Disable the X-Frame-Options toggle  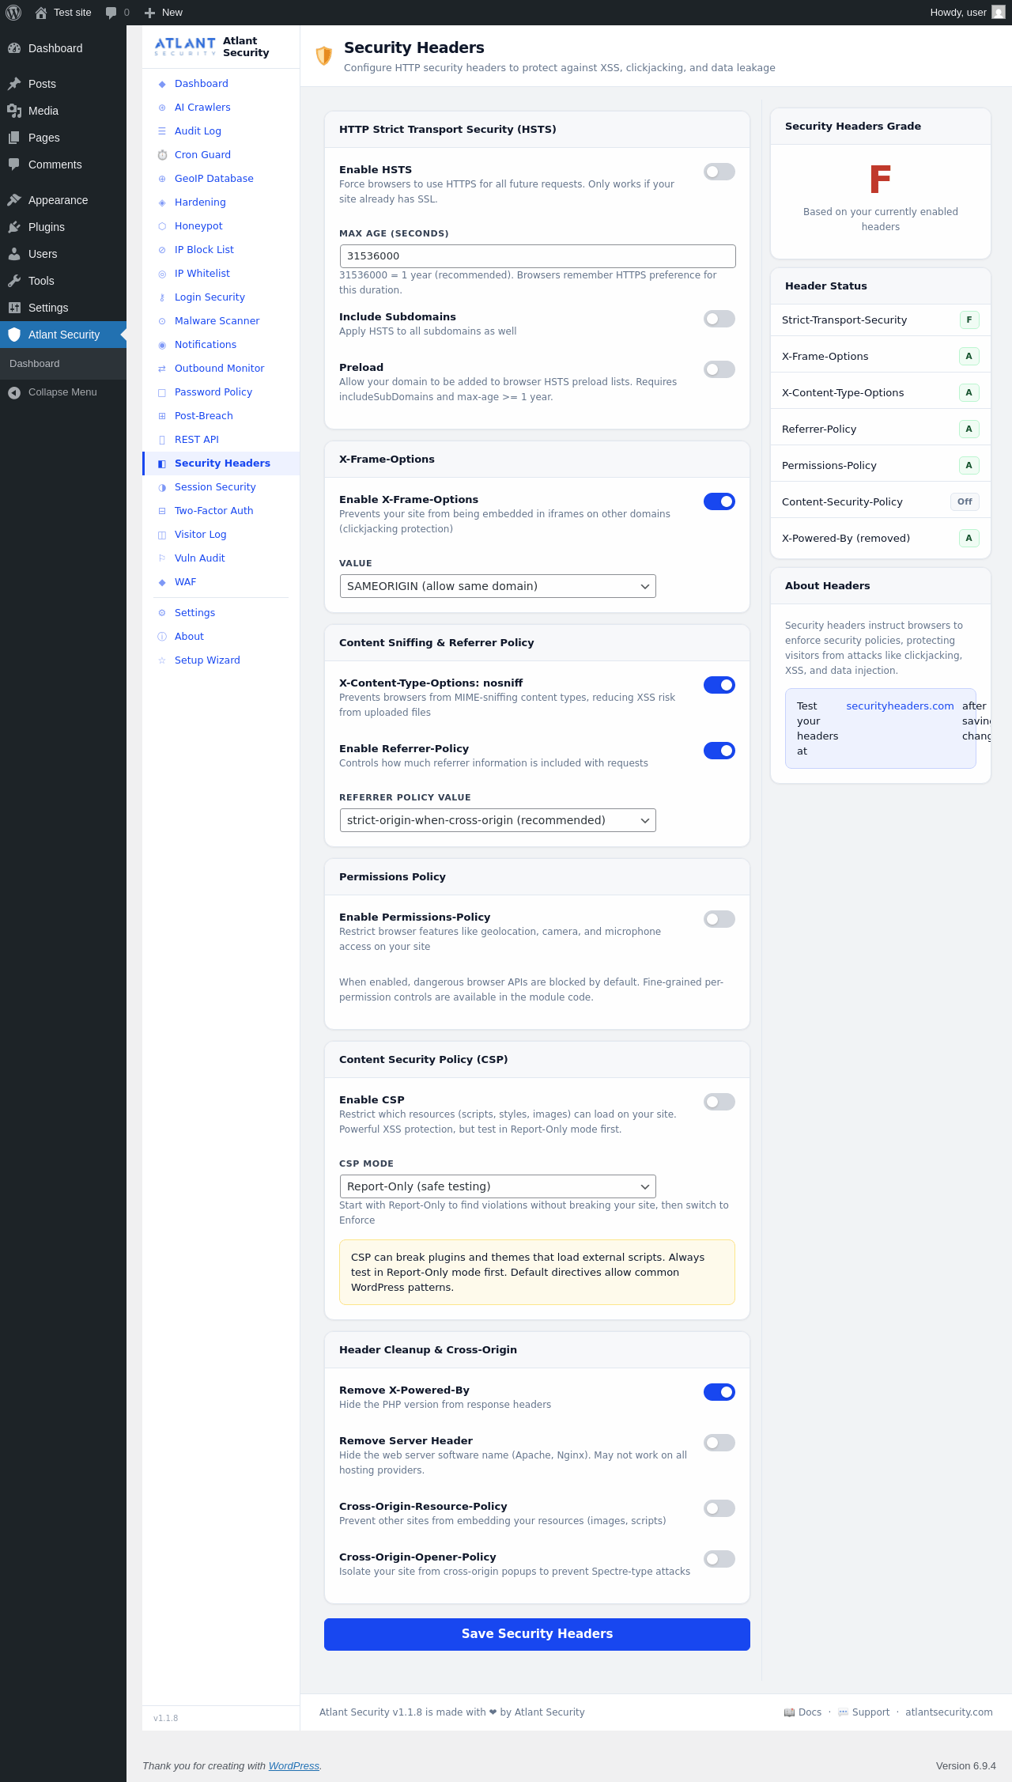719,501
